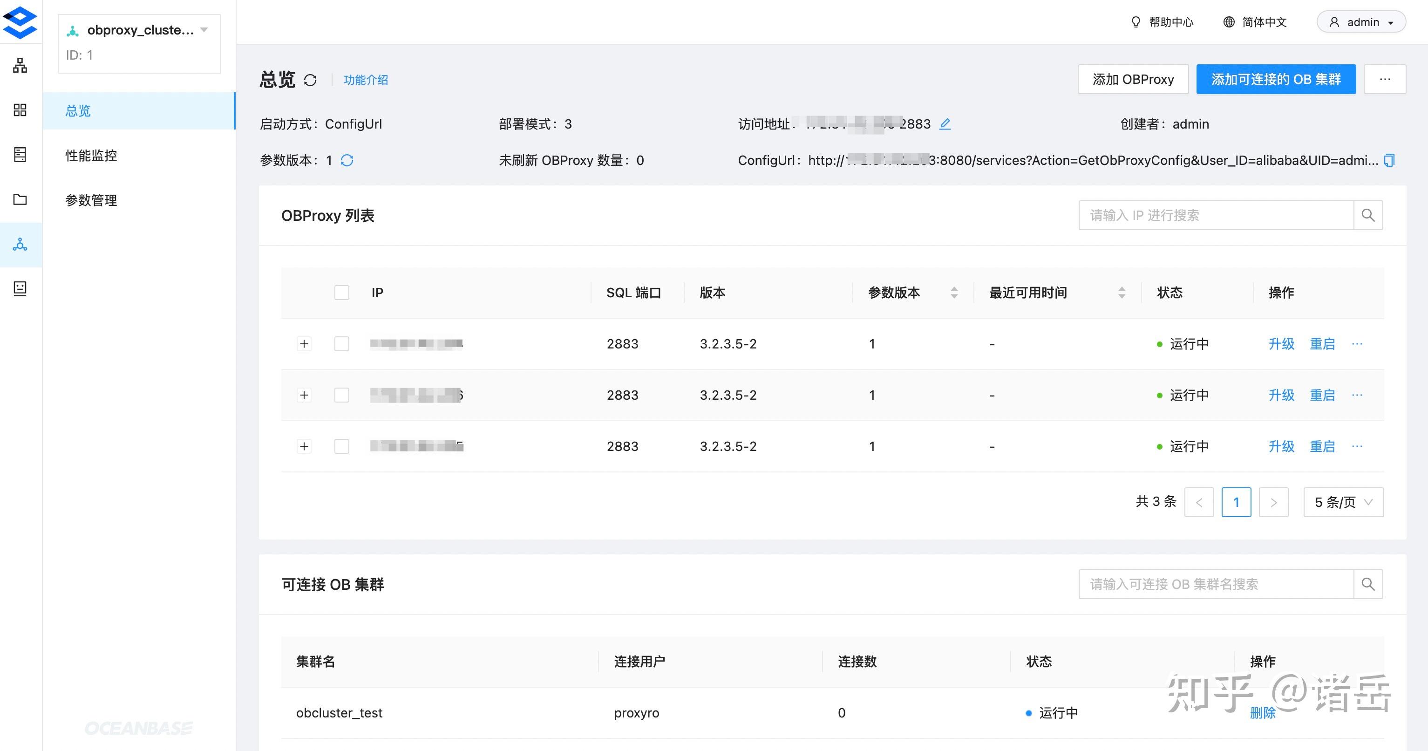Open the bottom system management sidebar icon
The height and width of the screenshot is (751, 1428).
click(20, 288)
